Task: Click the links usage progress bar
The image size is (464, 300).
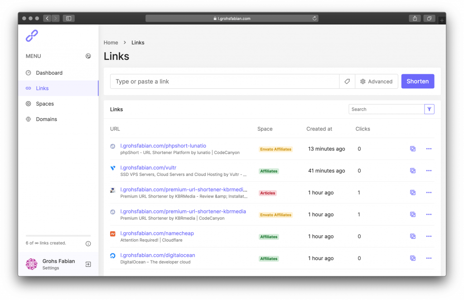Action: [58, 236]
